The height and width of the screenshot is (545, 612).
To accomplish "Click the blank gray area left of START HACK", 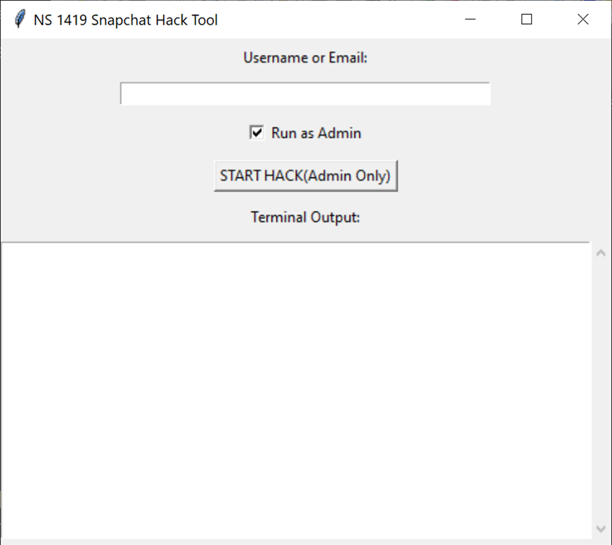I will pyautogui.click(x=104, y=176).
